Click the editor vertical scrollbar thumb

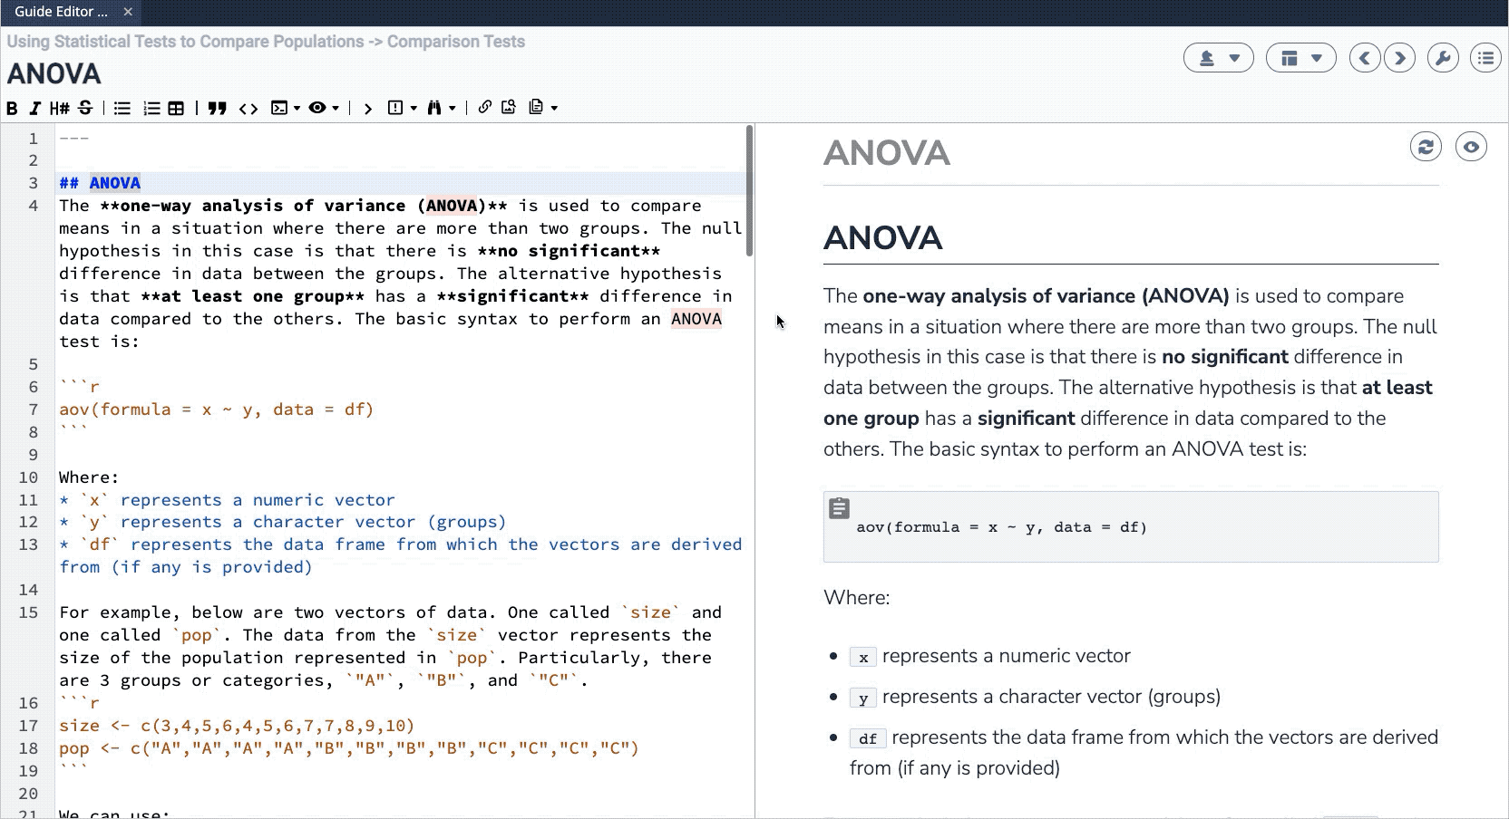(x=749, y=191)
